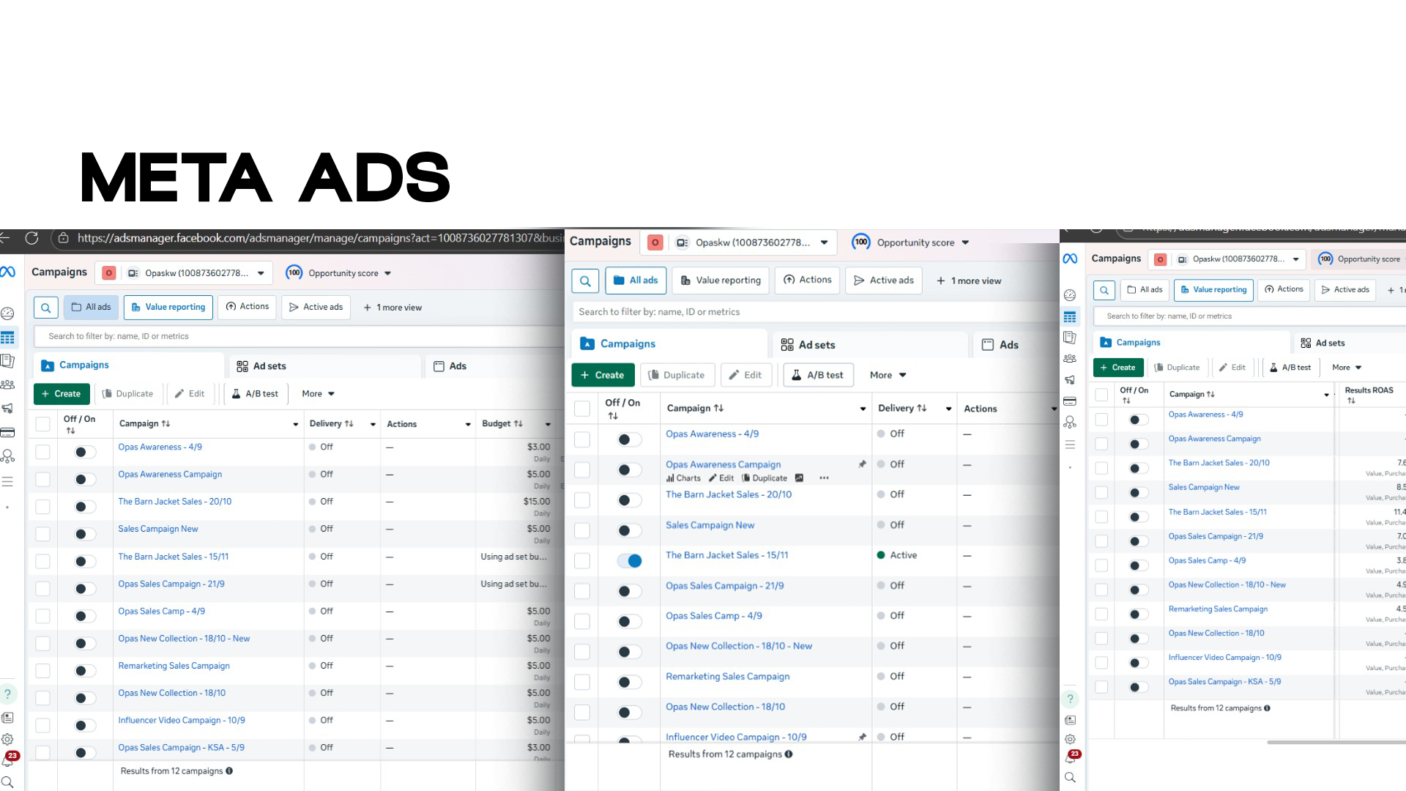Image resolution: width=1406 pixels, height=791 pixels.
Task: Click the horizontal scrollbar under the ROAS table
Action: [1336, 742]
